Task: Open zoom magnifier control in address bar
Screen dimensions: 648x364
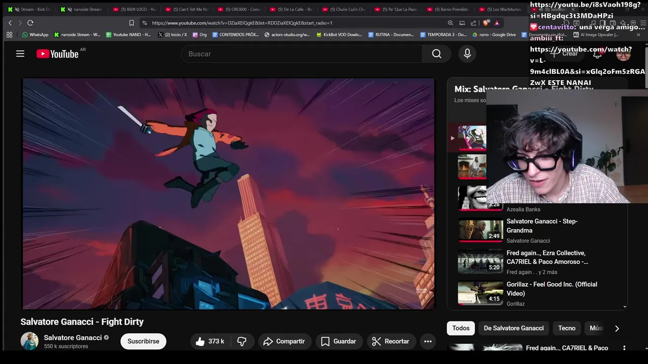Action: click(x=450, y=23)
